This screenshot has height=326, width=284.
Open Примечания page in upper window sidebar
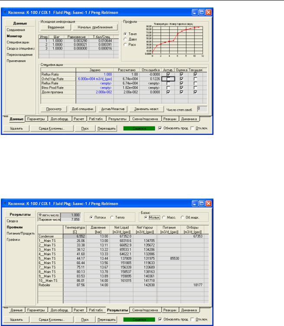pyautogui.click(x=16, y=61)
